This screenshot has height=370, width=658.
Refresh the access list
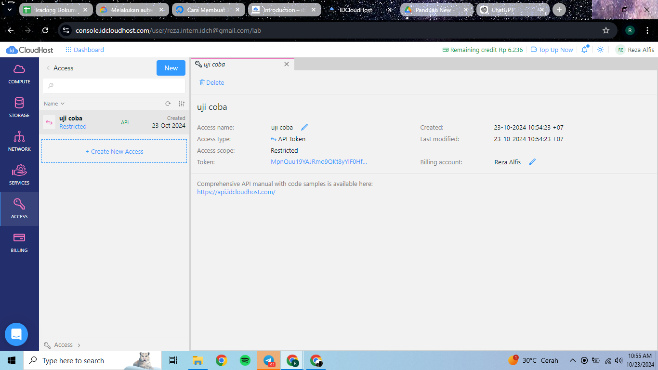pyautogui.click(x=168, y=104)
